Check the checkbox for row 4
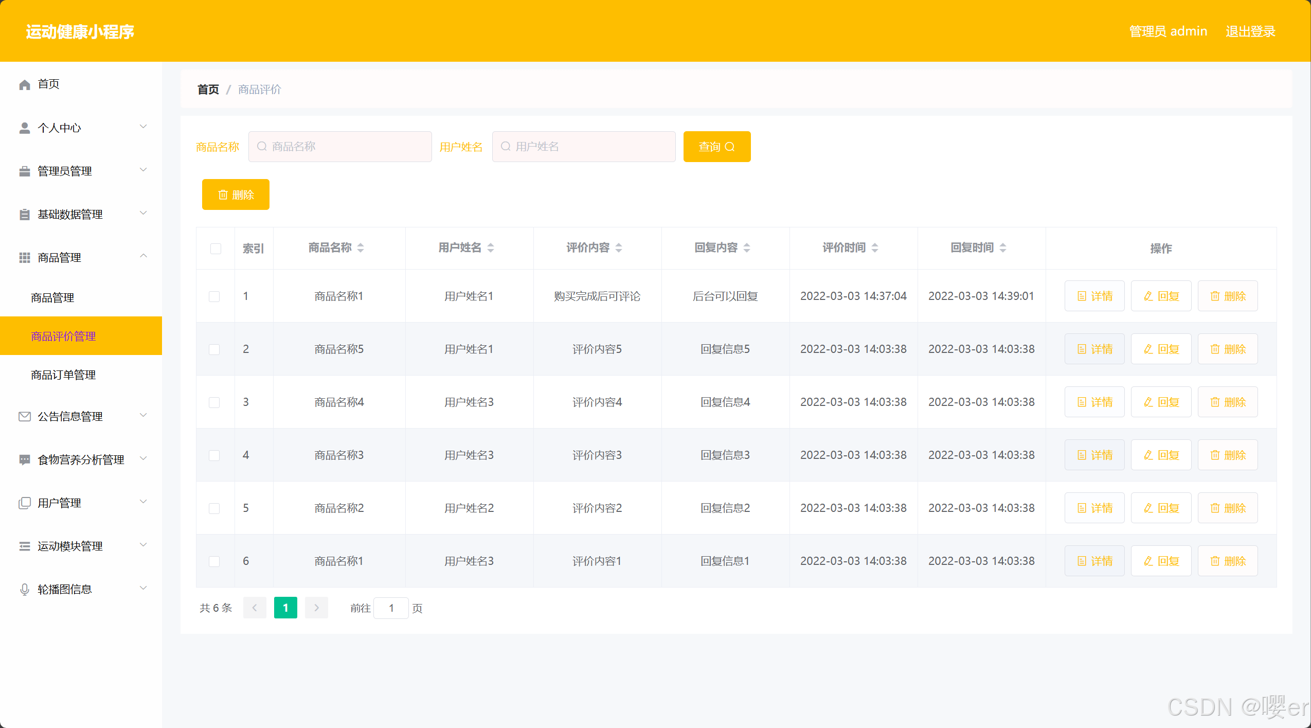Viewport: 1311px width, 728px height. click(x=214, y=455)
